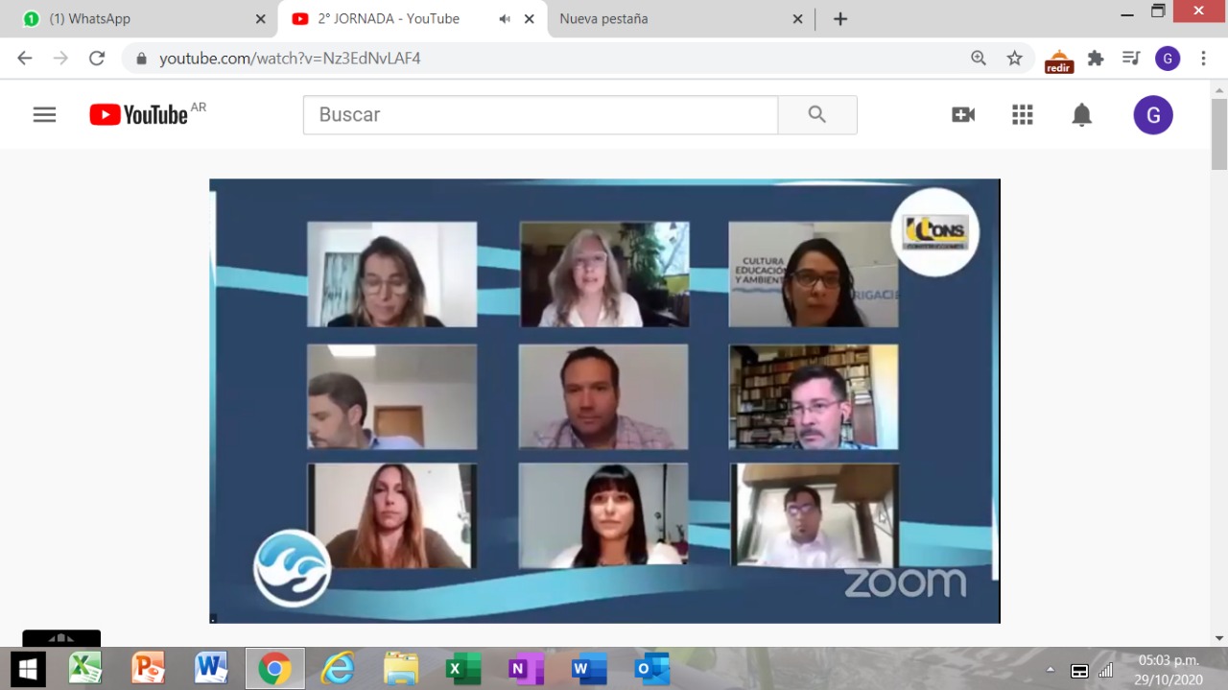
Task: Click the YouTube logo to go home
Action: pos(139,115)
